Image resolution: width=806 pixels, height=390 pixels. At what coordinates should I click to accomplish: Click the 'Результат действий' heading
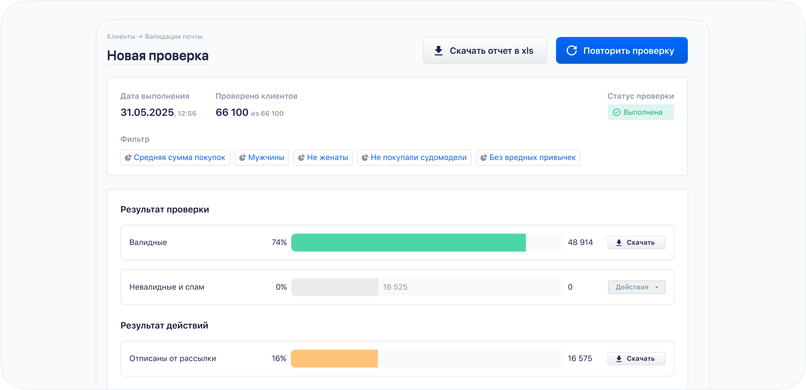coord(164,325)
